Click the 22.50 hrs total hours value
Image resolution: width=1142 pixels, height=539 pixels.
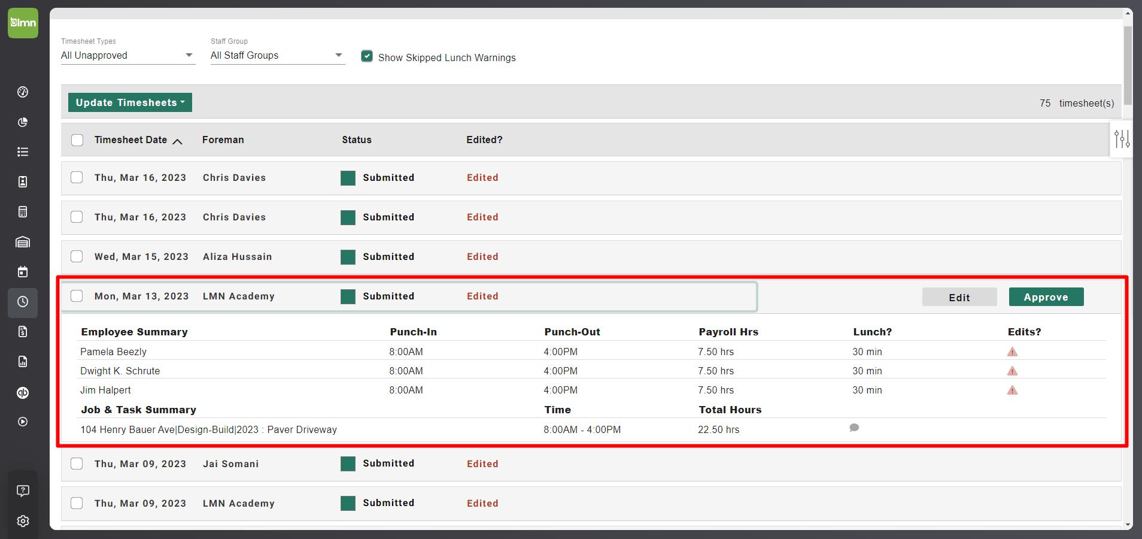pyautogui.click(x=718, y=429)
